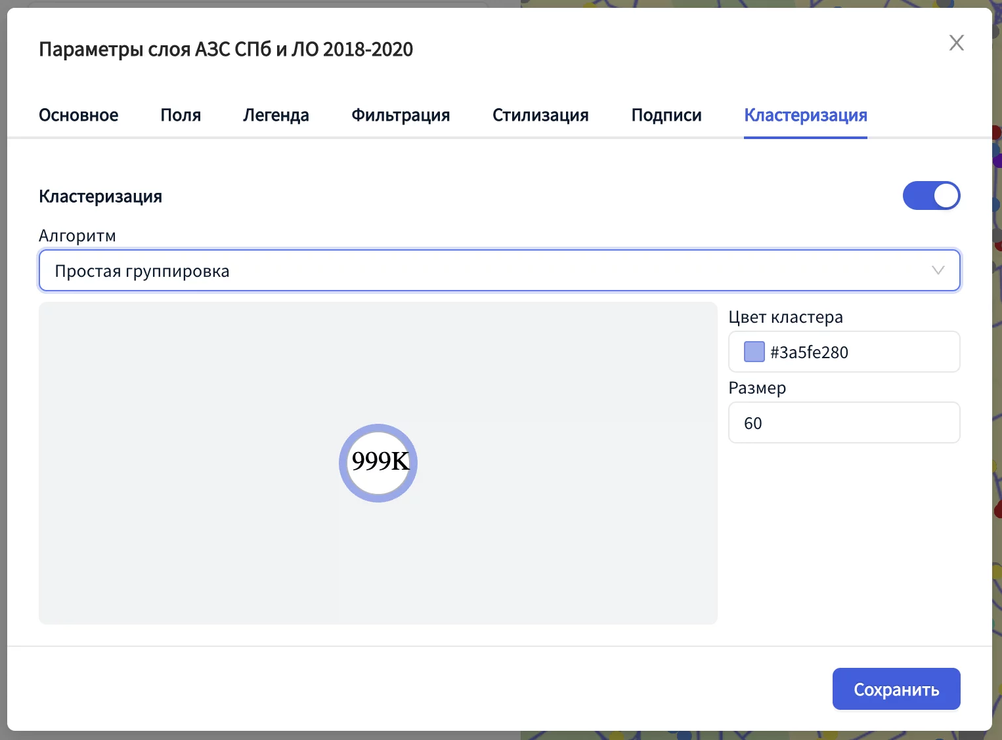Open the Поля tab

181,115
